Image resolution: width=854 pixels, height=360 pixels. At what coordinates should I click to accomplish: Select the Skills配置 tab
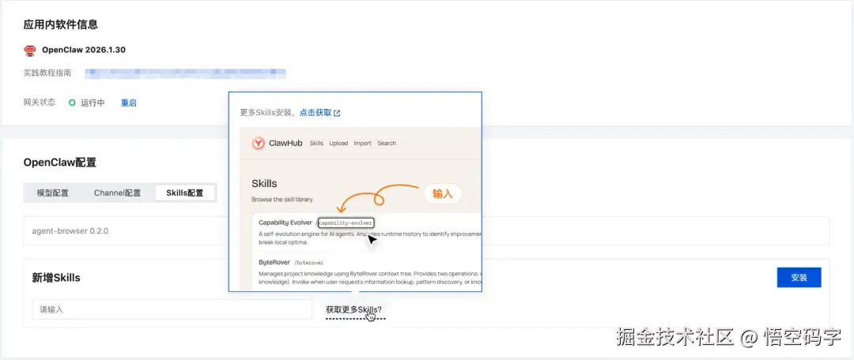click(184, 193)
